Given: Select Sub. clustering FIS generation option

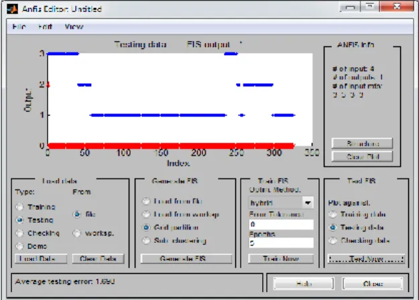Looking at the screenshot, I should 146,240.
